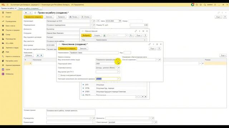
Task: Click Провести button
Action: (x=61, y=17)
